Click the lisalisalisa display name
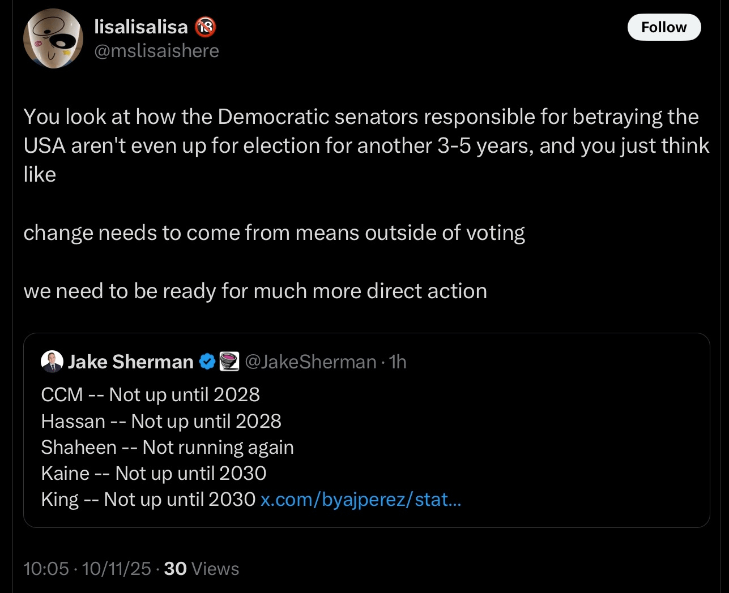Viewport: 729px width, 593px height. pyautogui.click(x=141, y=26)
